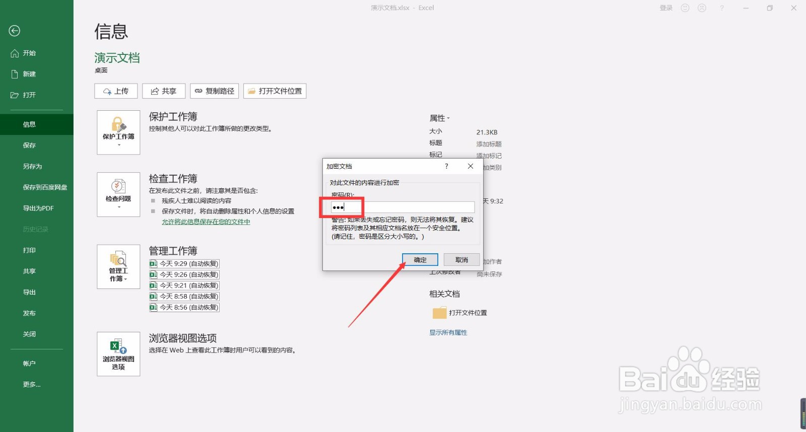
Task: Click 打开文件位置 button near the top
Action: (x=275, y=91)
